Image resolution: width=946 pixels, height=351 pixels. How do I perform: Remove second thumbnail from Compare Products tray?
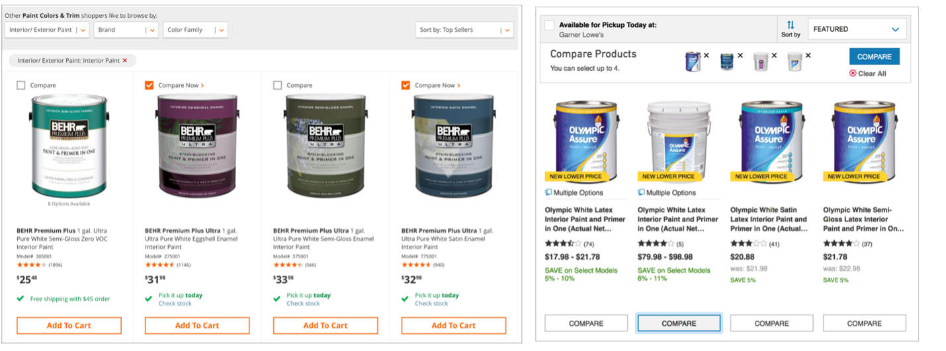coord(740,56)
